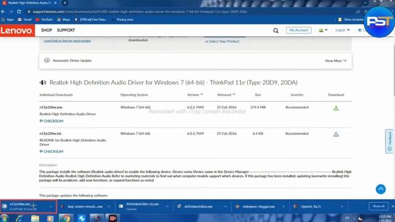Image resolution: width=395 pixels, height=222 pixels.
Task: Open the Privacy error bookmark
Action: (123, 19)
